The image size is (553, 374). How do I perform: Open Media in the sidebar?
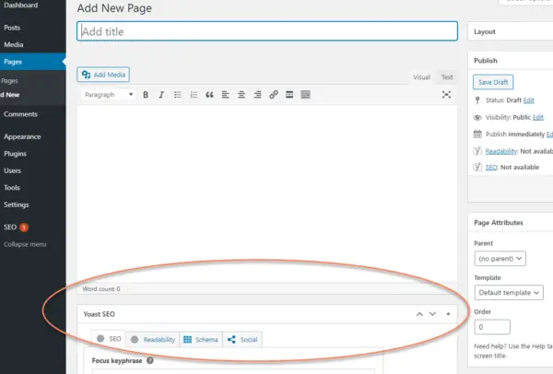pyautogui.click(x=14, y=44)
